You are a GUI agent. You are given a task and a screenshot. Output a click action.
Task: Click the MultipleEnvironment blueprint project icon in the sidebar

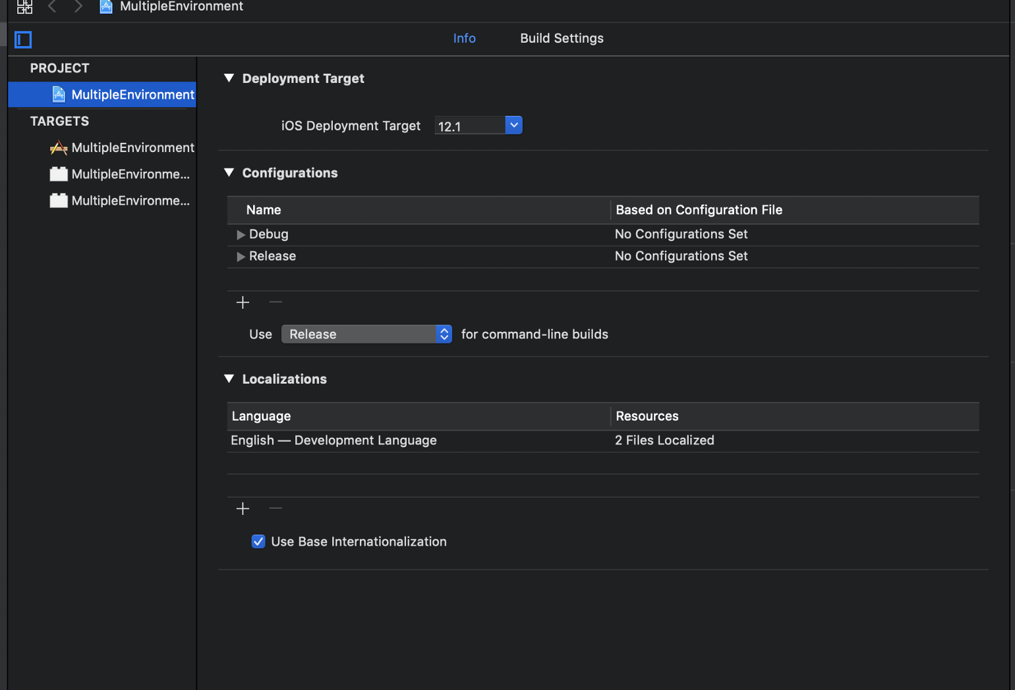[59, 95]
